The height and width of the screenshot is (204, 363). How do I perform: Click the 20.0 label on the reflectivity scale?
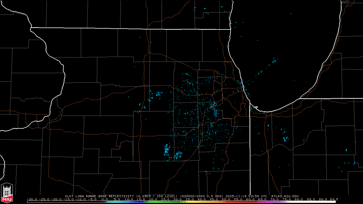pyautogui.click(x=153, y=199)
